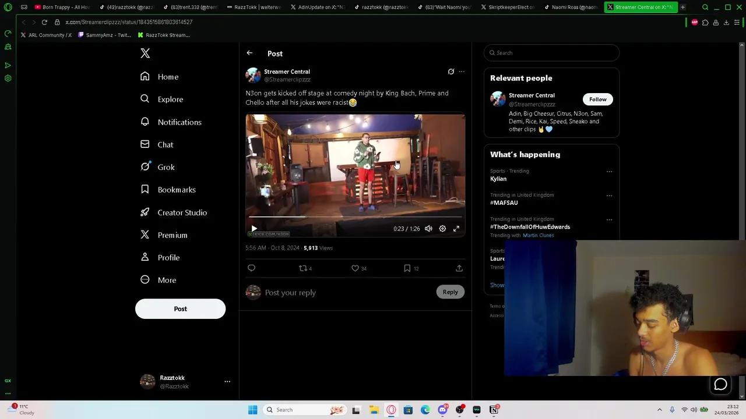The width and height of the screenshot is (746, 419).
Task: Open 'SammyAmz - Twit...' bookmark
Action: tap(105, 35)
